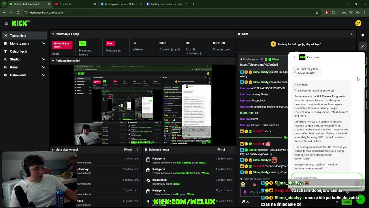Close the Stream - Kick Dashboard tab
This screenshot has width=369, height=208.
coord(49,4)
